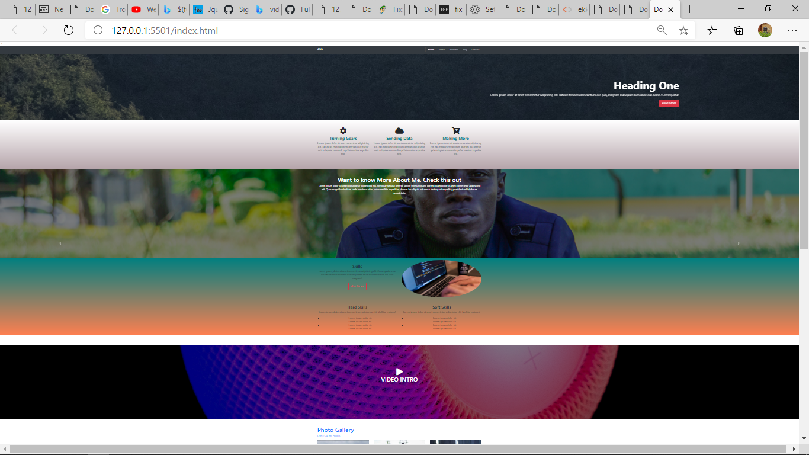This screenshot has height=455, width=809.
Task: Open the Settings and more ellipsis menu
Action: [792, 30]
